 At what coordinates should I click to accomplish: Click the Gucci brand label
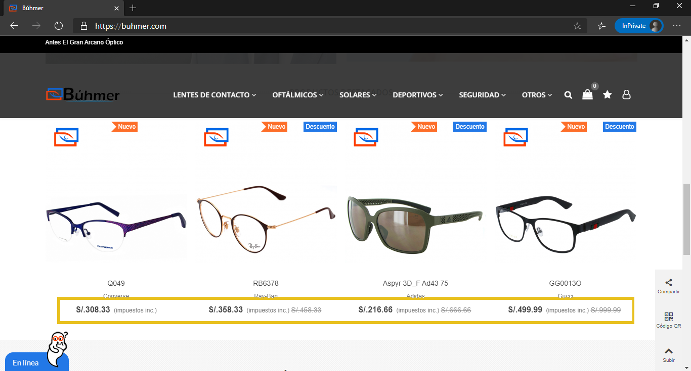566,296
